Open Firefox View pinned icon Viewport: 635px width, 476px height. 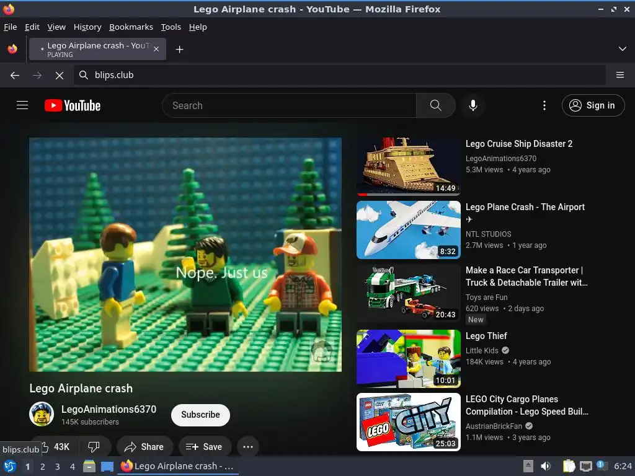click(12, 49)
